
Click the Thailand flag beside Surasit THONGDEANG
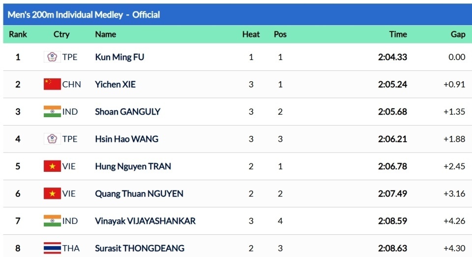(52, 248)
